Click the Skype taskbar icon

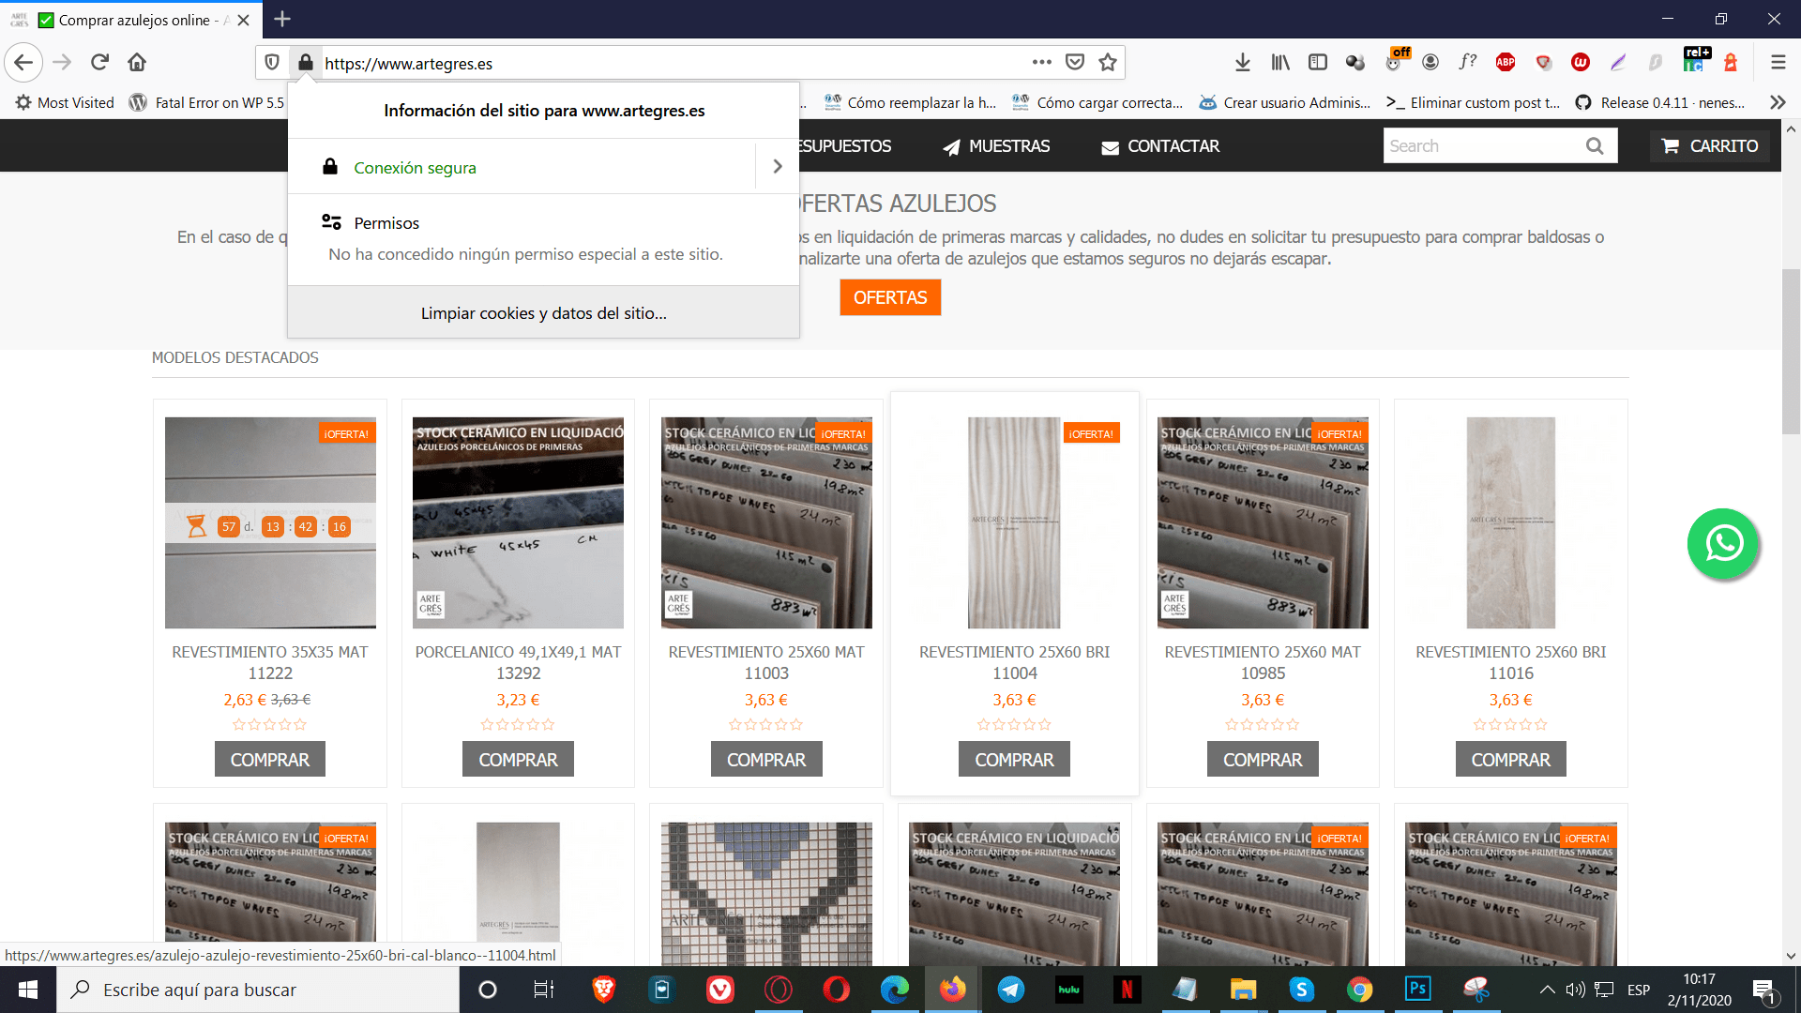(x=1301, y=990)
